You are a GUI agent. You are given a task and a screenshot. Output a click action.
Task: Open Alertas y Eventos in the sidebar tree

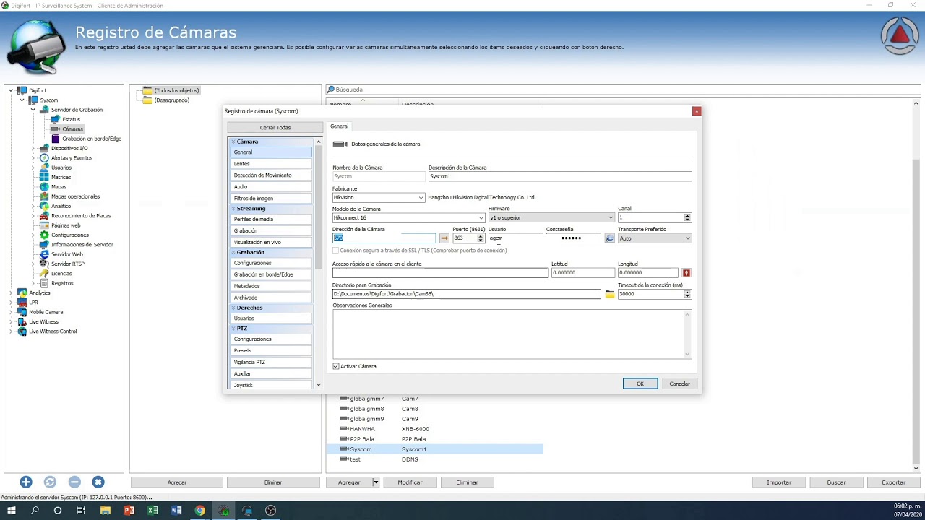(x=72, y=157)
